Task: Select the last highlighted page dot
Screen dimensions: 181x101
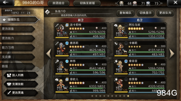Action: 128,96
